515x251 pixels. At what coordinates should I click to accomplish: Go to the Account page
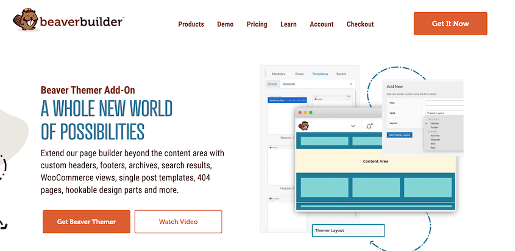coord(322,24)
